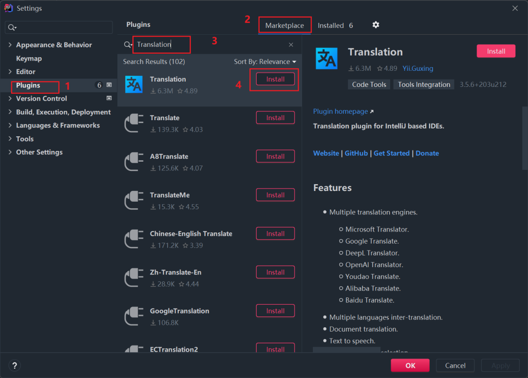528x378 pixels.
Task: Click the Translate plugin plug icon
Action: pyautogui.click(x=133, y=123)
